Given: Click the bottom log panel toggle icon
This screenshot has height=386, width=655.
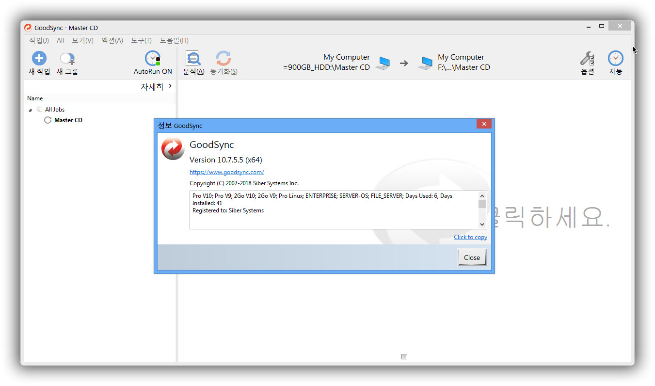Looking at the screenshot, I should click(404, 357).
